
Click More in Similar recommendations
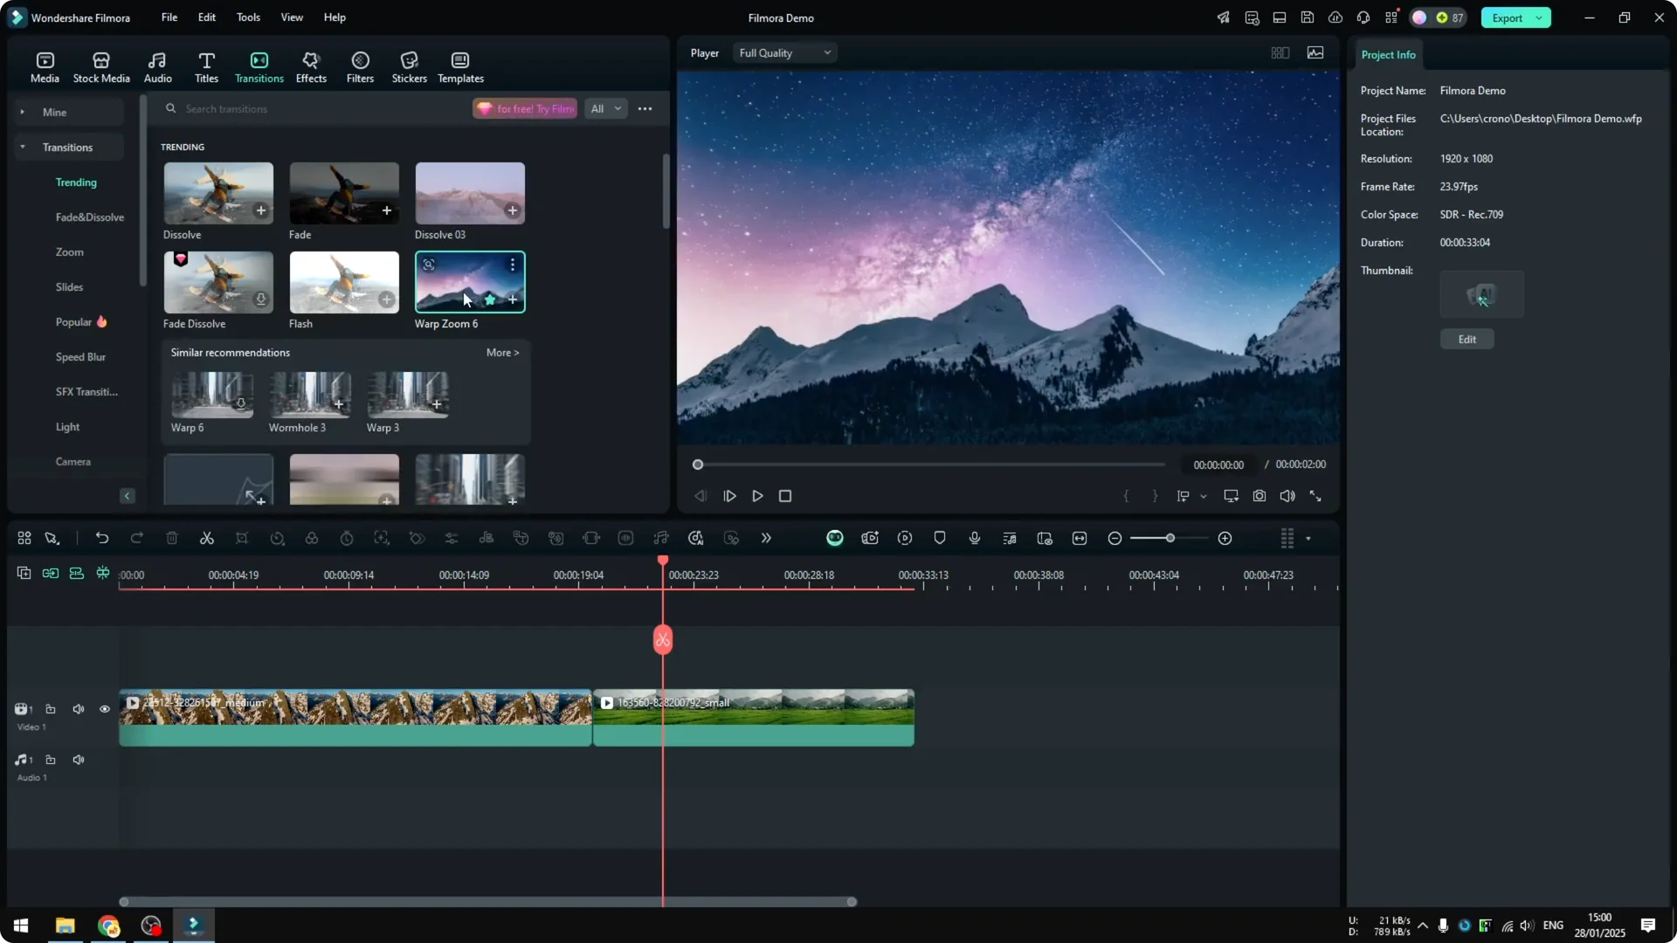point(502,353)
